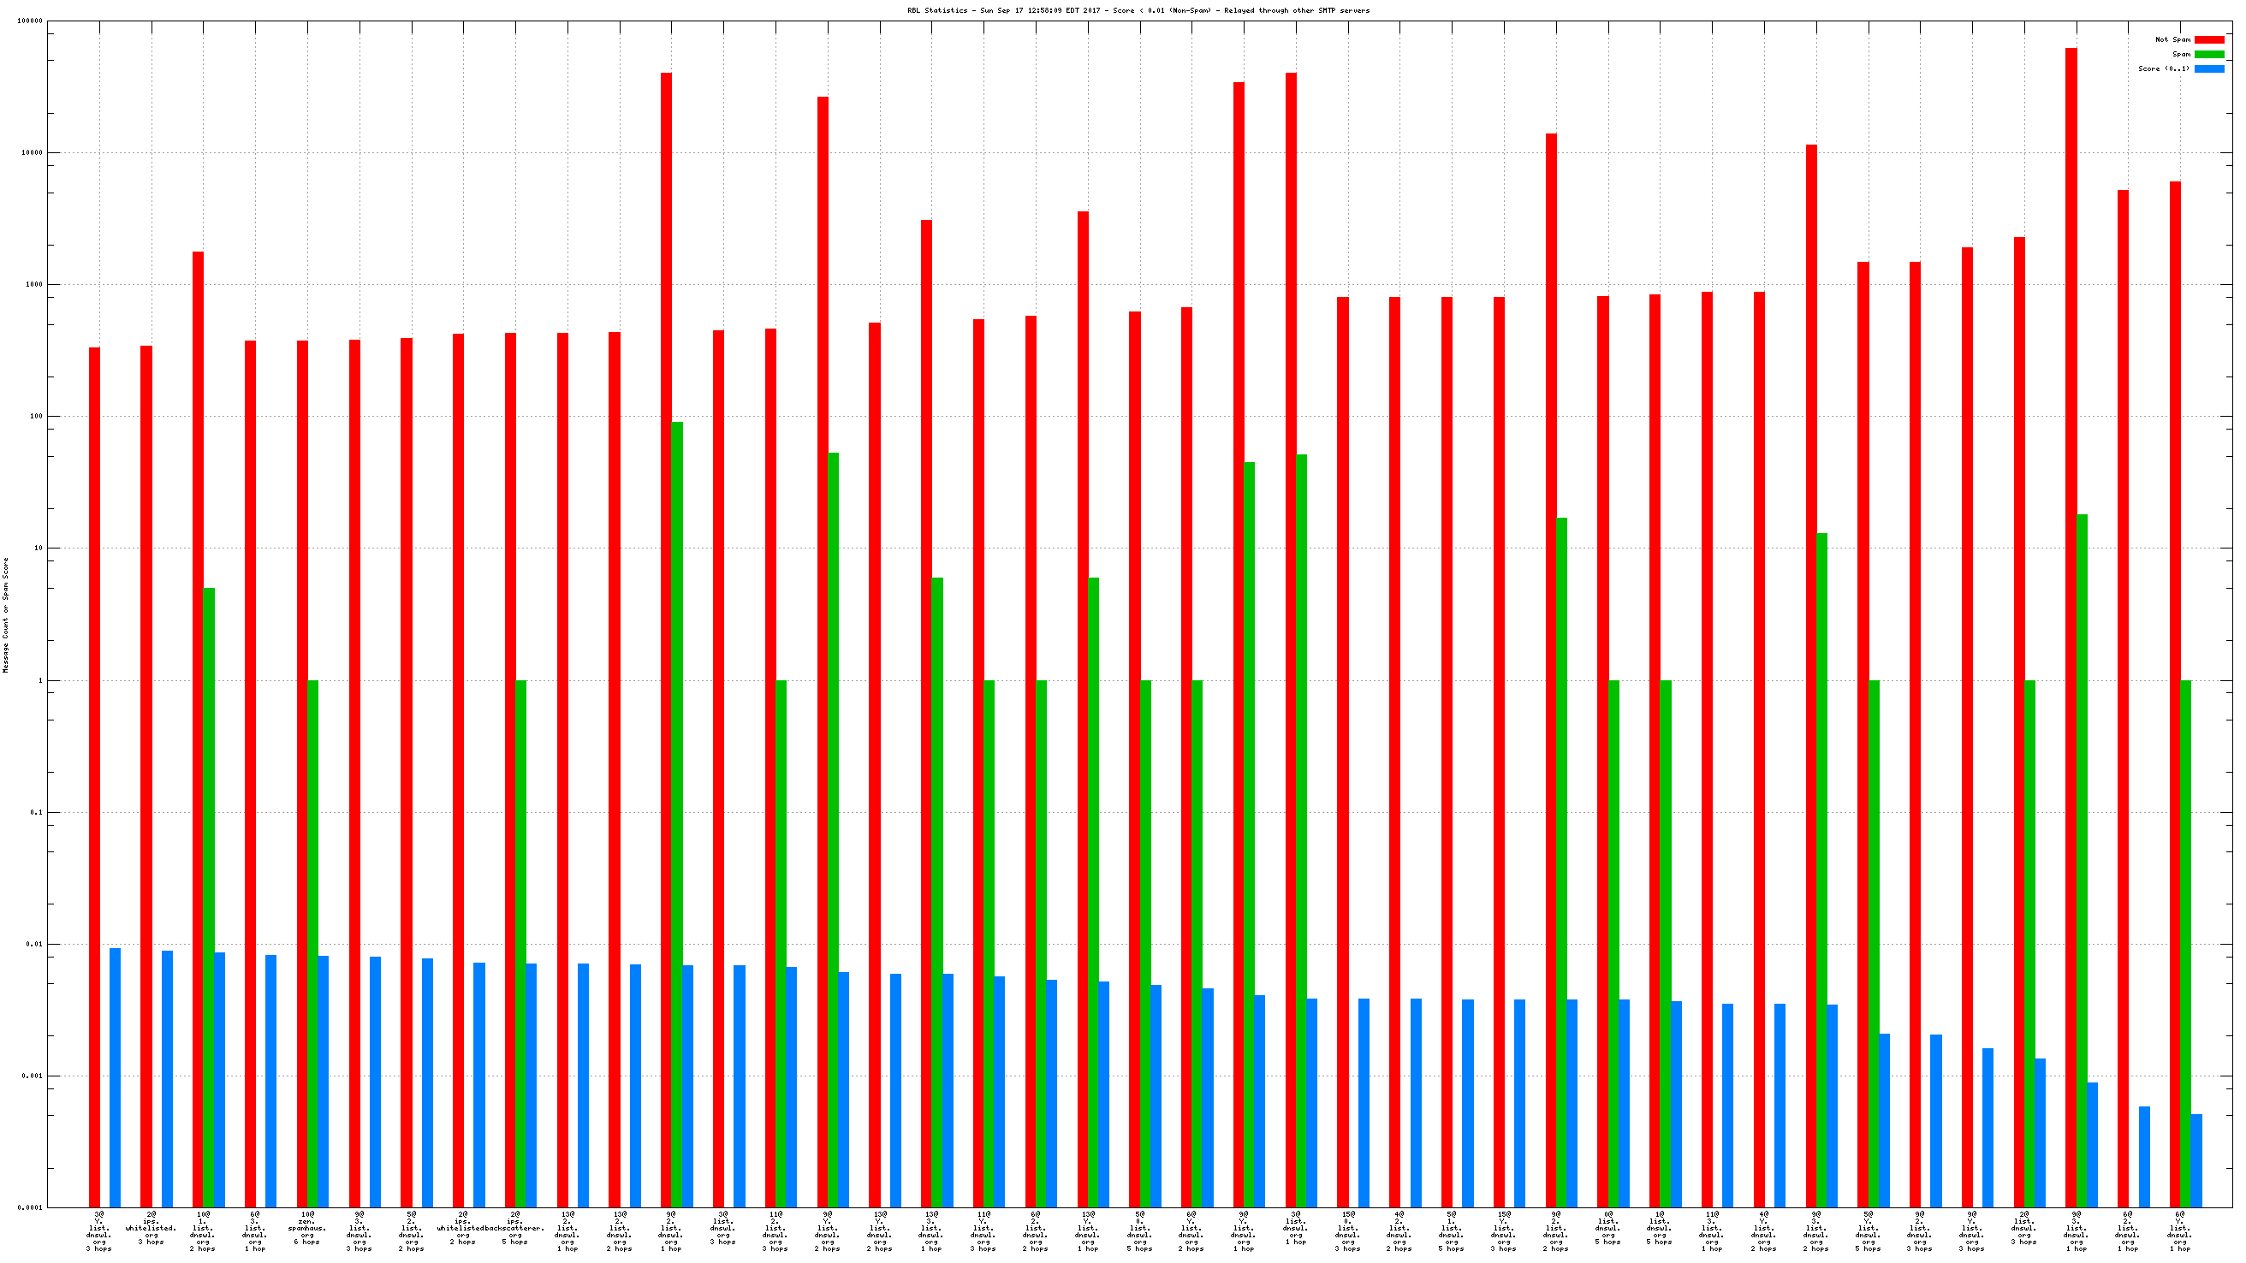Click the Not Spam legend text

2172,40
